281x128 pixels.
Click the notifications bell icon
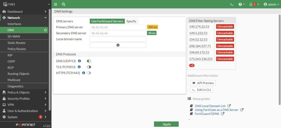[x=251, y=4]
